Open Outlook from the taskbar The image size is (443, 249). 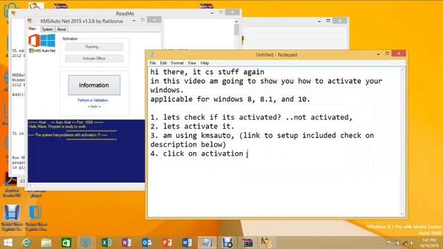click(x=147, y=243)
